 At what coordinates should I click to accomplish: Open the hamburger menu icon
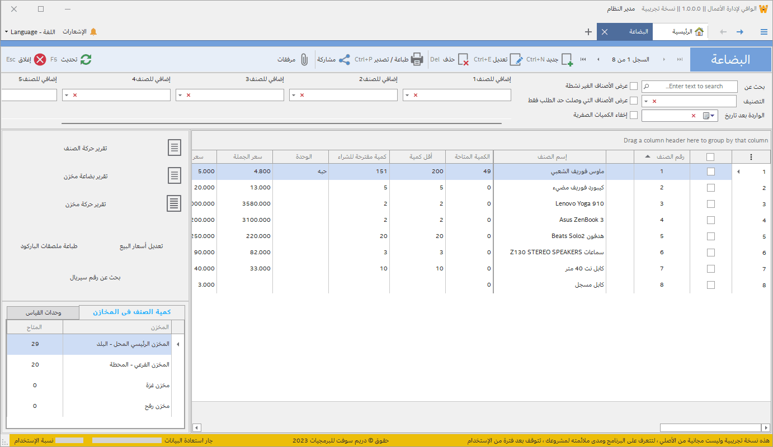click(x=764, y=32)
